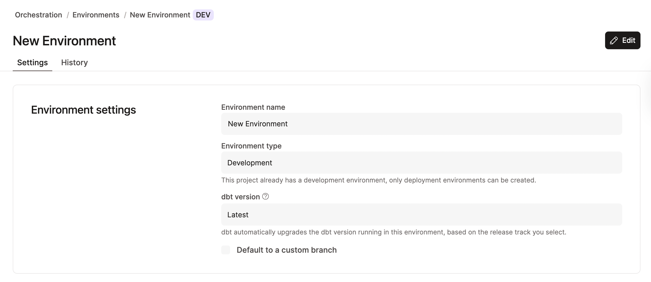Click the Edit button
The image size is (651, 282).
(622, 40)
